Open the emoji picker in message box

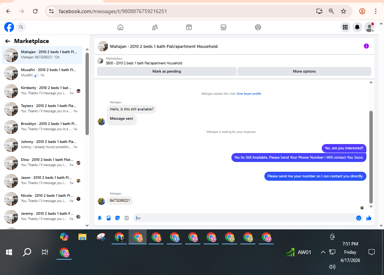358,218
